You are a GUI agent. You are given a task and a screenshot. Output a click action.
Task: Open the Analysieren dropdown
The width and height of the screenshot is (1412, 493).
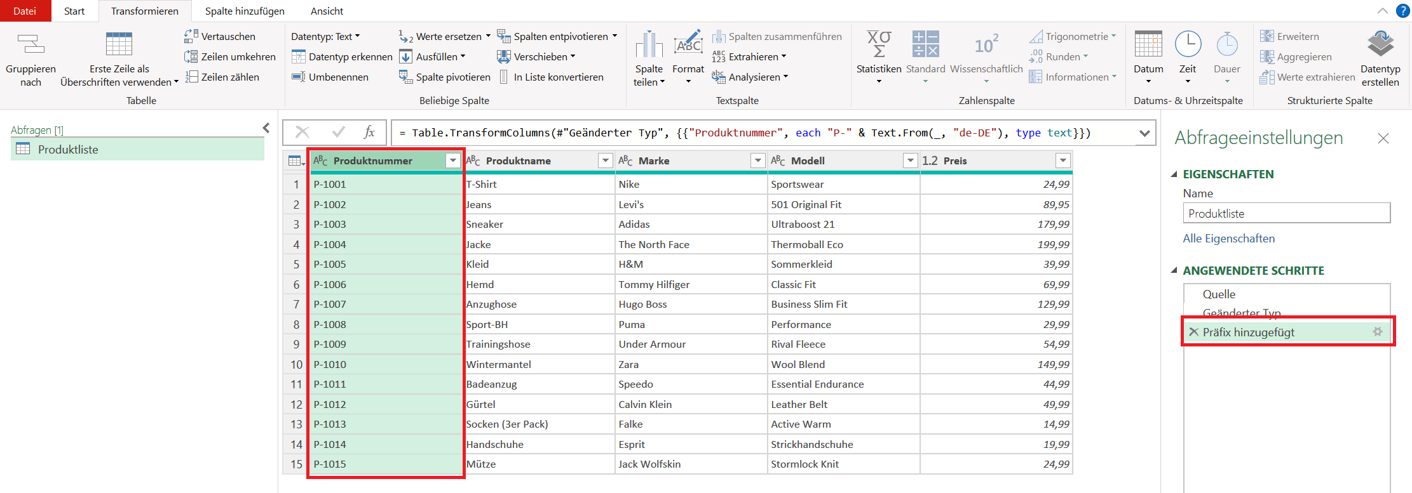[x=750, y=77]
